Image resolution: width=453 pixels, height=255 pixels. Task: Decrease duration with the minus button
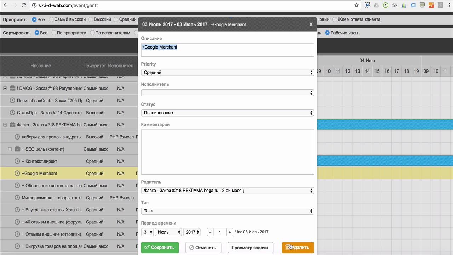[x=210, y=232]
